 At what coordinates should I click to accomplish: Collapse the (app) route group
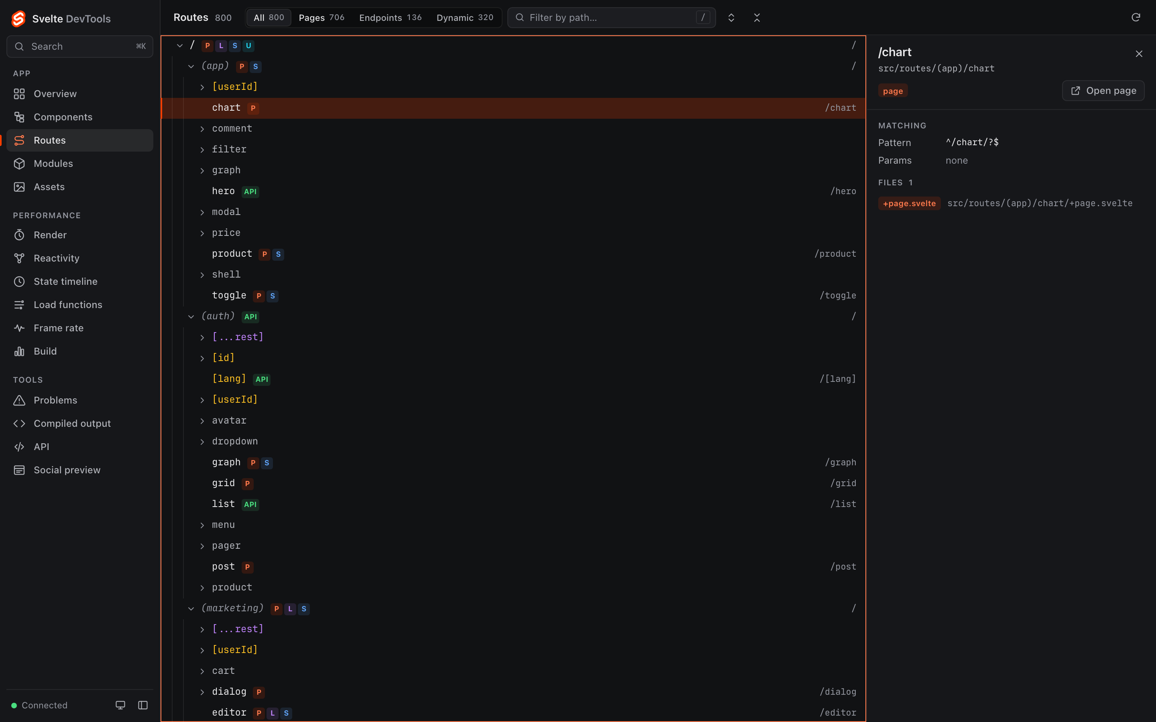[x=191, y=66]
